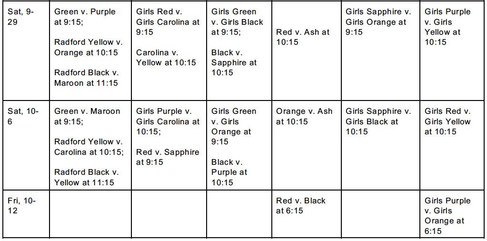Select Radford Black v. Maroon game
Screen dimensions: 487x241
(86, 78)
